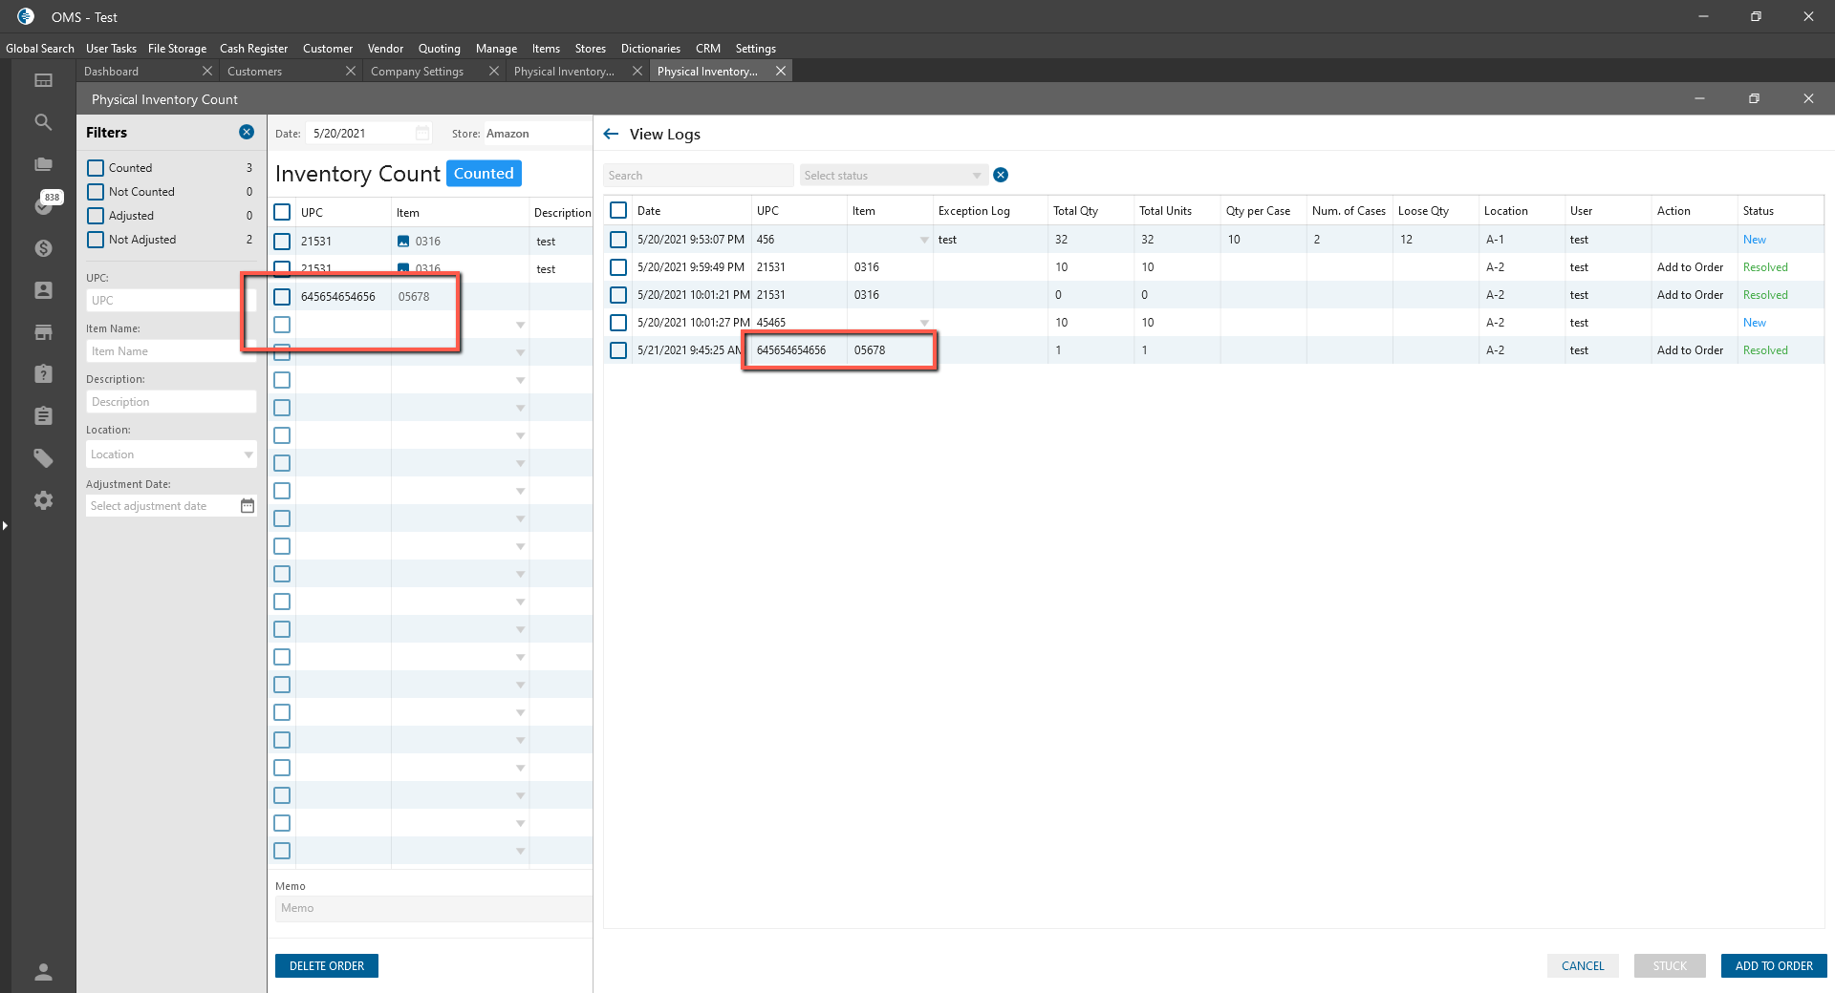Open the gear icon in the sidebar

click(x=43, y=500)
